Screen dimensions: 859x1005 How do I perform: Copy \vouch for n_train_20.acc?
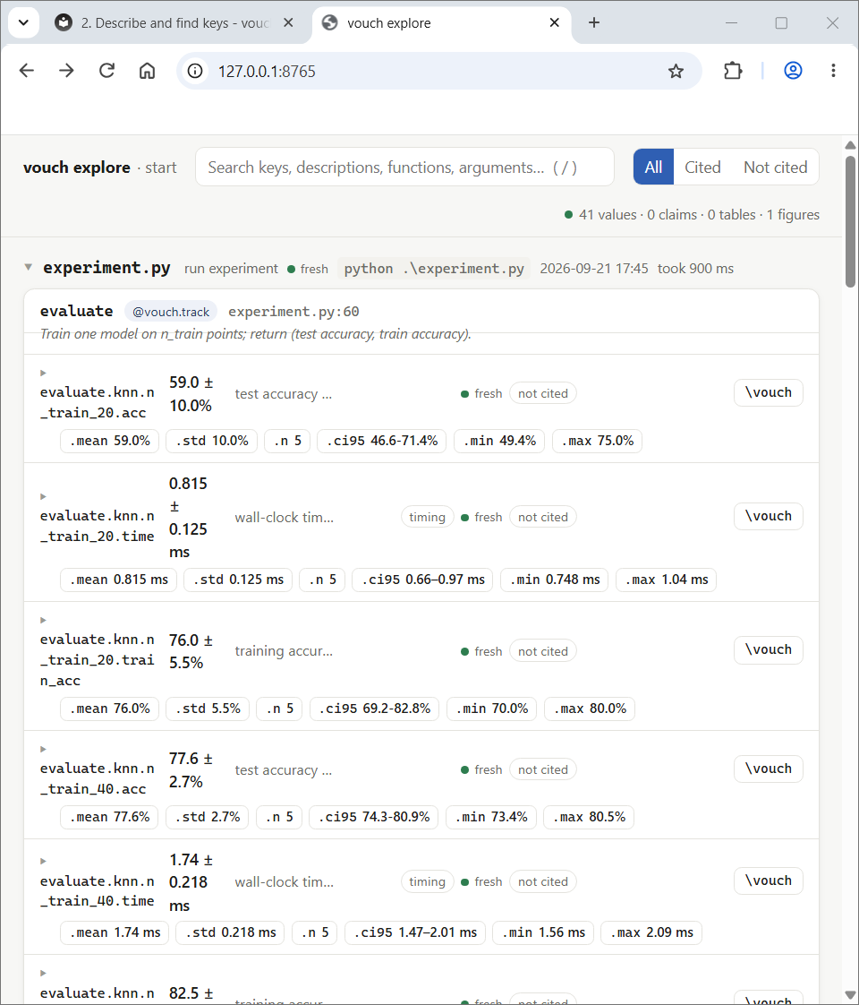coord(768,393)
